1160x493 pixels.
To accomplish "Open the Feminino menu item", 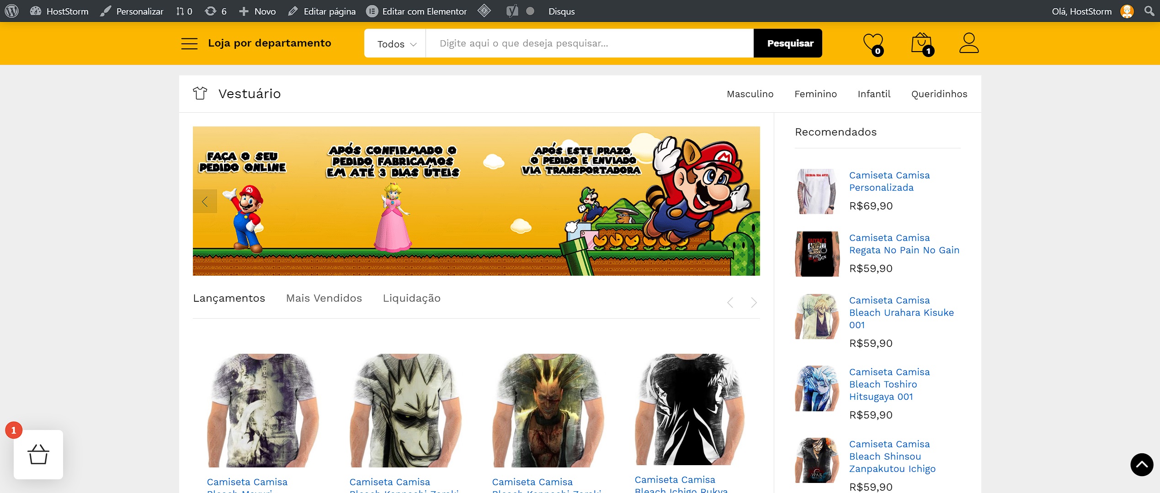I will pos(816,94).
